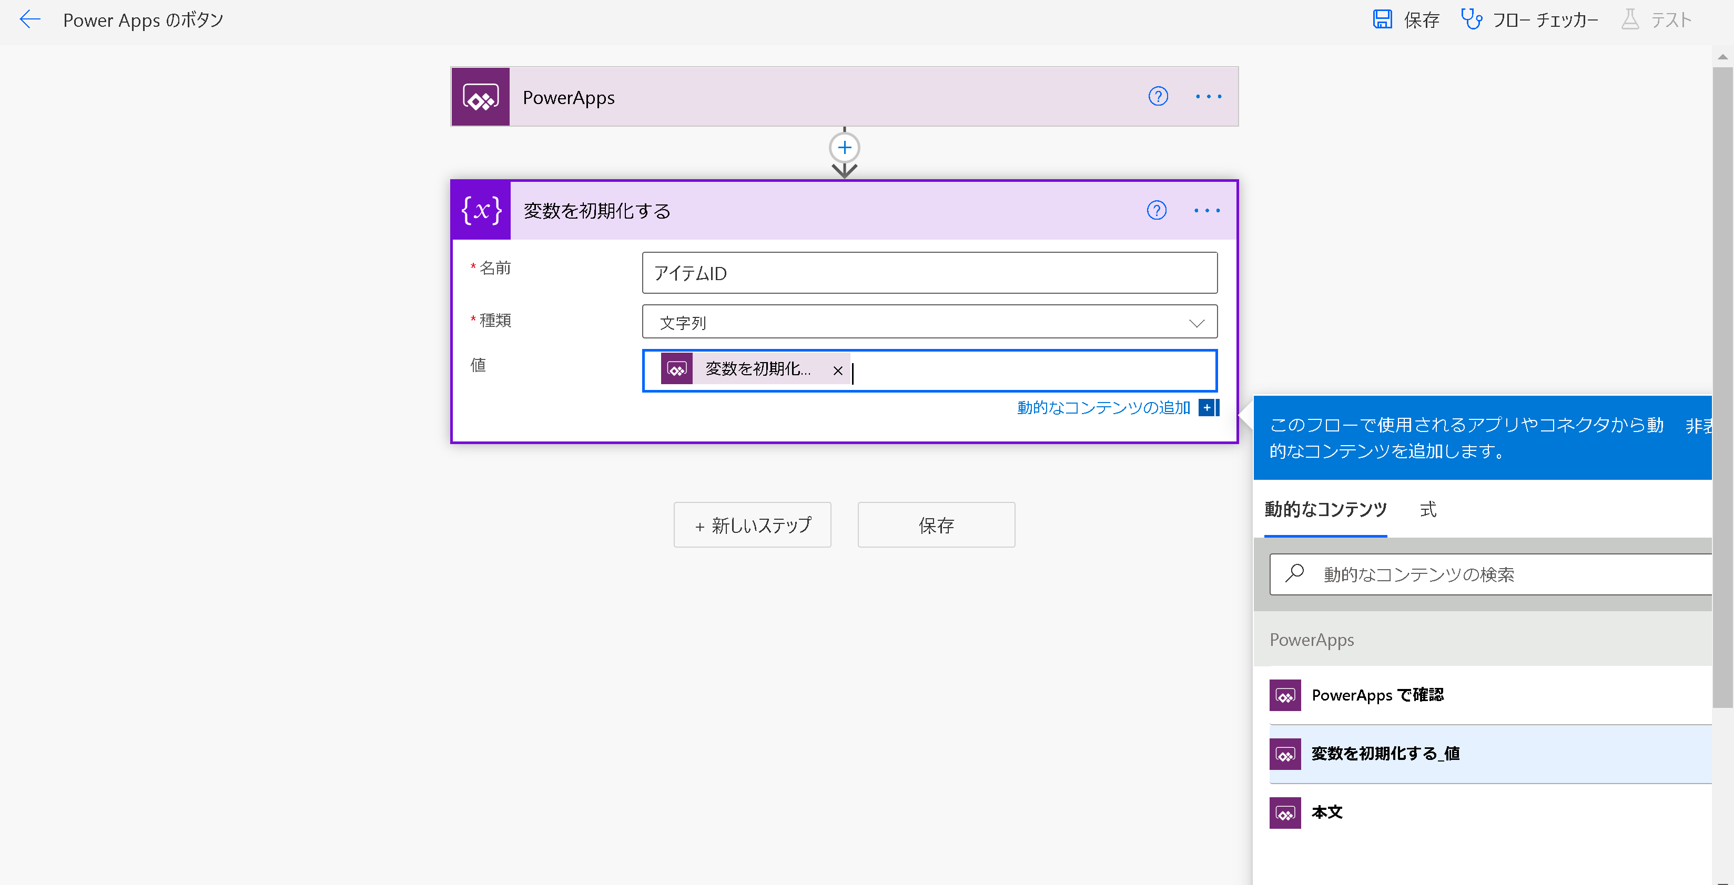This screenshot has height=885, width=1734.
Task: Click the 新しいステップ button
Action: coord(752,525)
